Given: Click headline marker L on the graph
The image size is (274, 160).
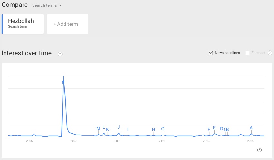Looking at the screenshot, I should pyautogui.click(x=103, y=127).
